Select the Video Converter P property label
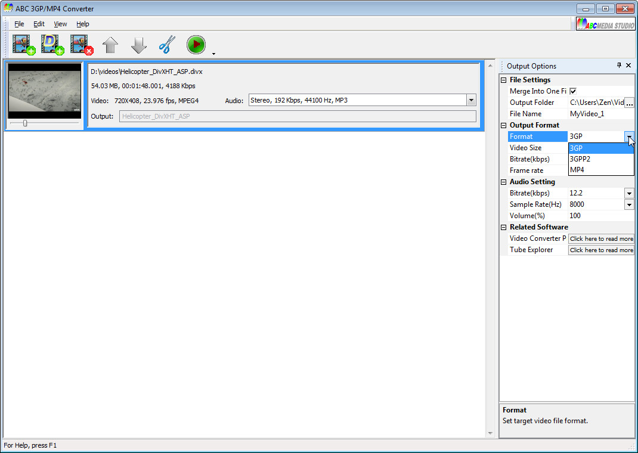The width and height of the screenshot is (638, 453). (538, 238)
